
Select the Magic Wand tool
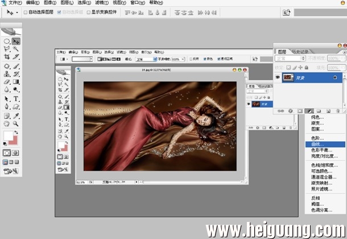click(x=16, y=48)
